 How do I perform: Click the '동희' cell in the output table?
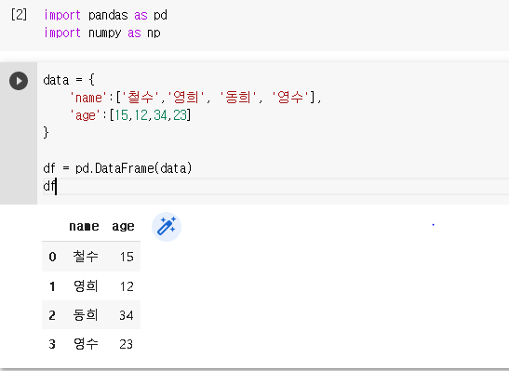coord(86,315)
